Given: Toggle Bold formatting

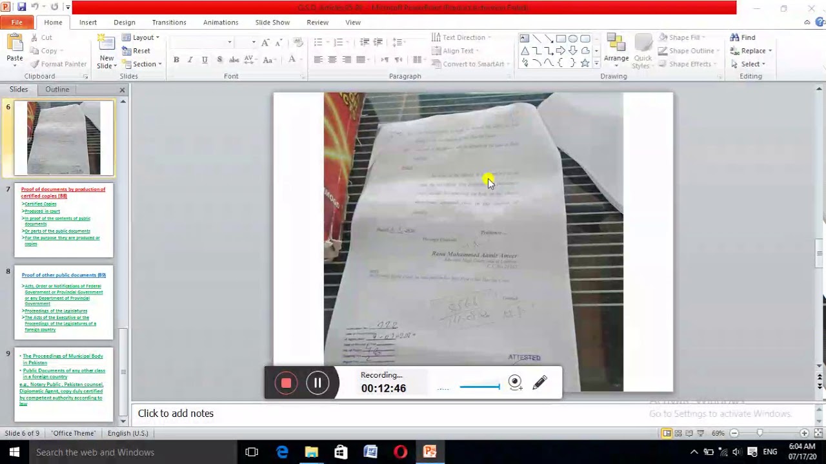Looking at the screenshot, I should [176, 60].
